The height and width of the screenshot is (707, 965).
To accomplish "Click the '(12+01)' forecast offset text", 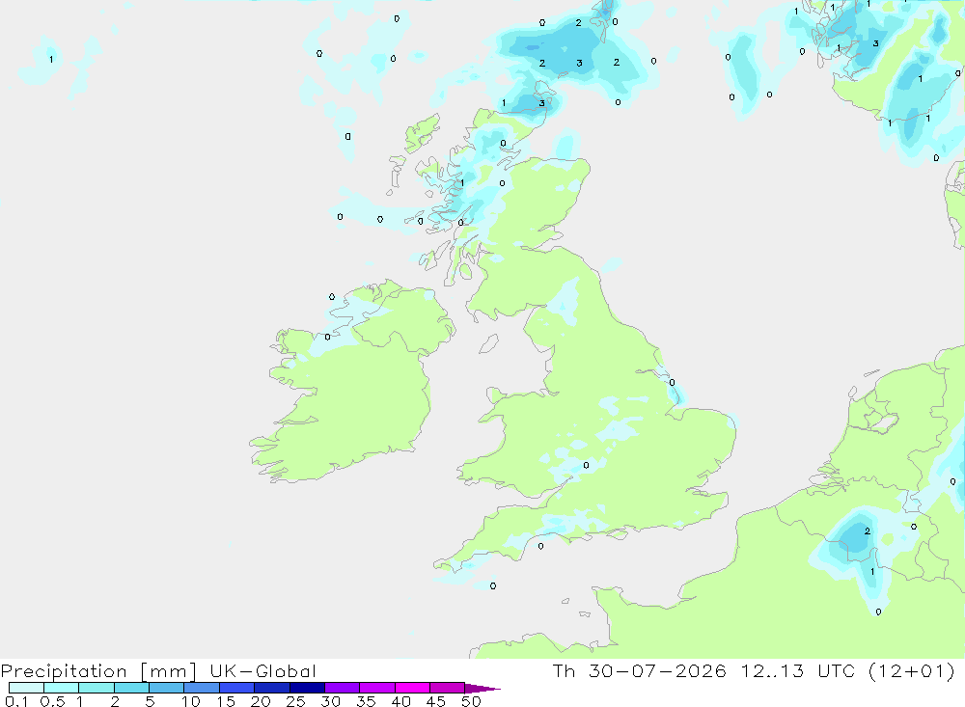I will click(x=912, y=670).
